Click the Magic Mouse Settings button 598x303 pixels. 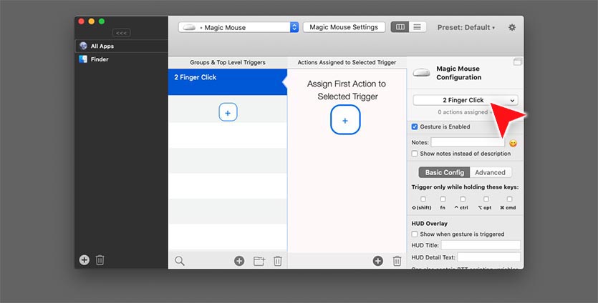click(344, 27)
